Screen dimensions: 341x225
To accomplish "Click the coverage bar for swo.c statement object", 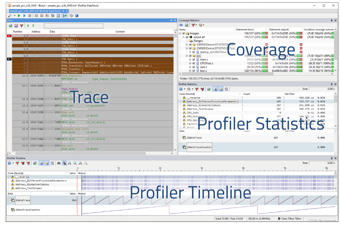I will 300,67.
